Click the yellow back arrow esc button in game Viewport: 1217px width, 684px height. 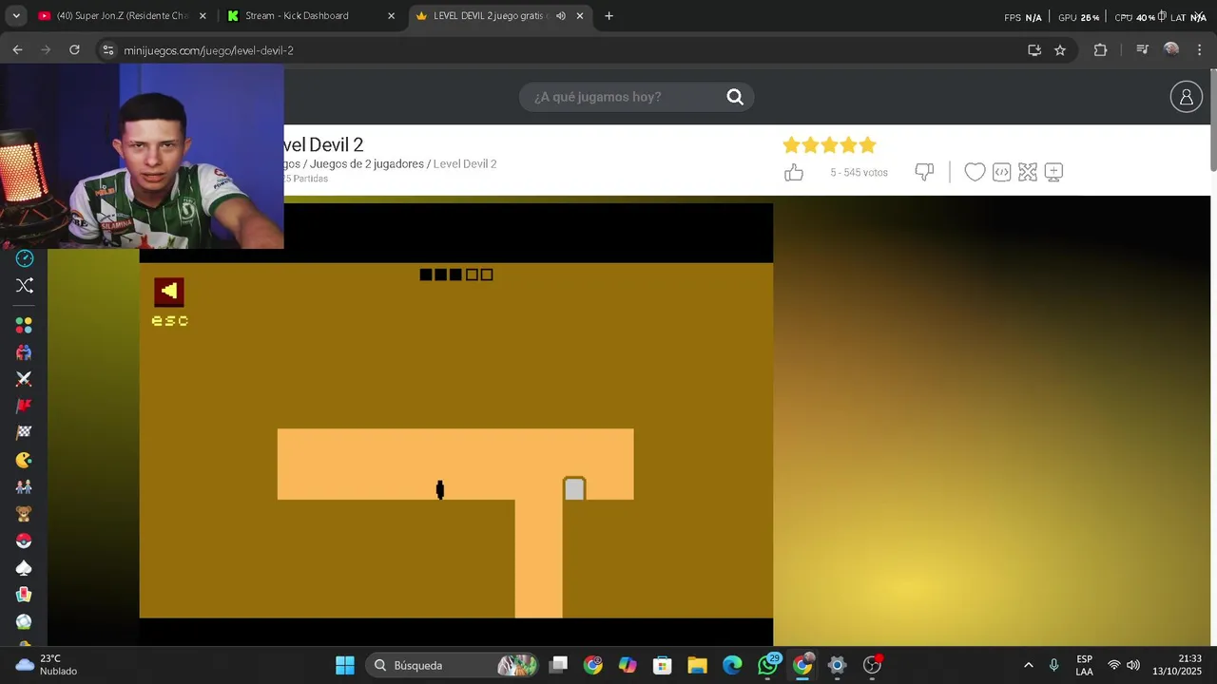pos(169,291)
